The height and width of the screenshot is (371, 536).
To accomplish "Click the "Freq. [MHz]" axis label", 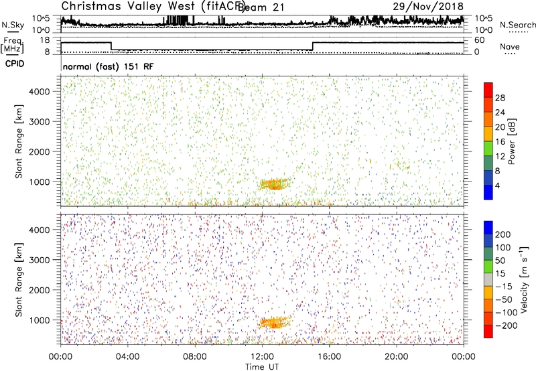I will coord(12,45).
